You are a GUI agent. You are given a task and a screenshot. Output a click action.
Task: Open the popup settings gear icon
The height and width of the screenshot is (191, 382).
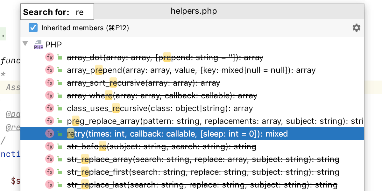(x=357, y=28)
